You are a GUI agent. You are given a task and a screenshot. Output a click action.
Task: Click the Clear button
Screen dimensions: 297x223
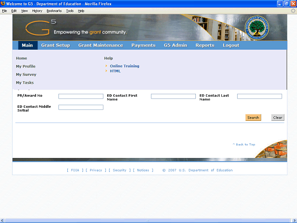(278, 118)
